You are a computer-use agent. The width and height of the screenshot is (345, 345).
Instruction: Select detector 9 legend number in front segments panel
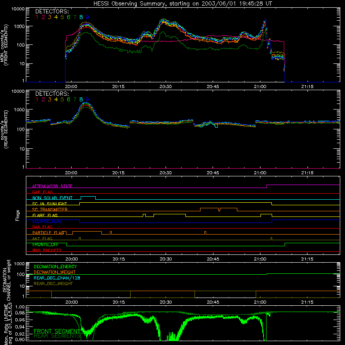tap(88, 17)
